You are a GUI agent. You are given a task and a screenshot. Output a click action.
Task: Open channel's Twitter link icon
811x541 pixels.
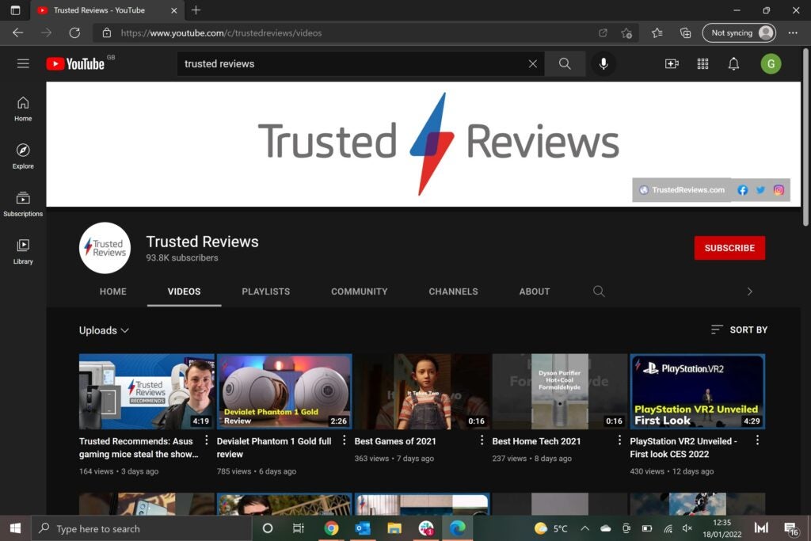tap(760, 190)
